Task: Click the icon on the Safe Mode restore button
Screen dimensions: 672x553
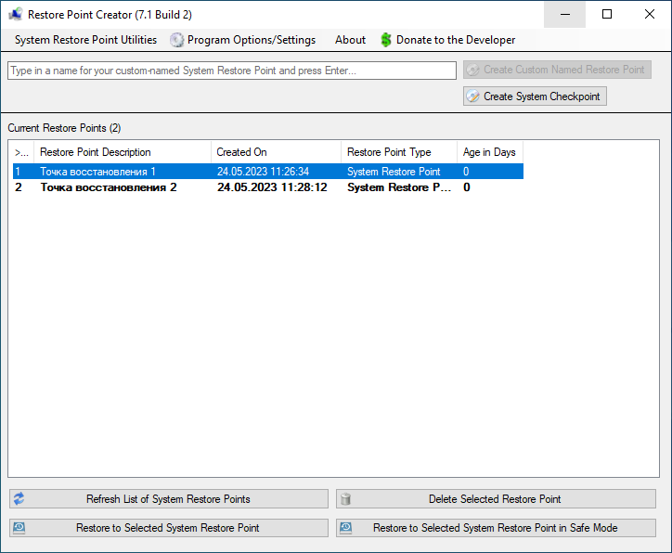Action: click(345, 528)
